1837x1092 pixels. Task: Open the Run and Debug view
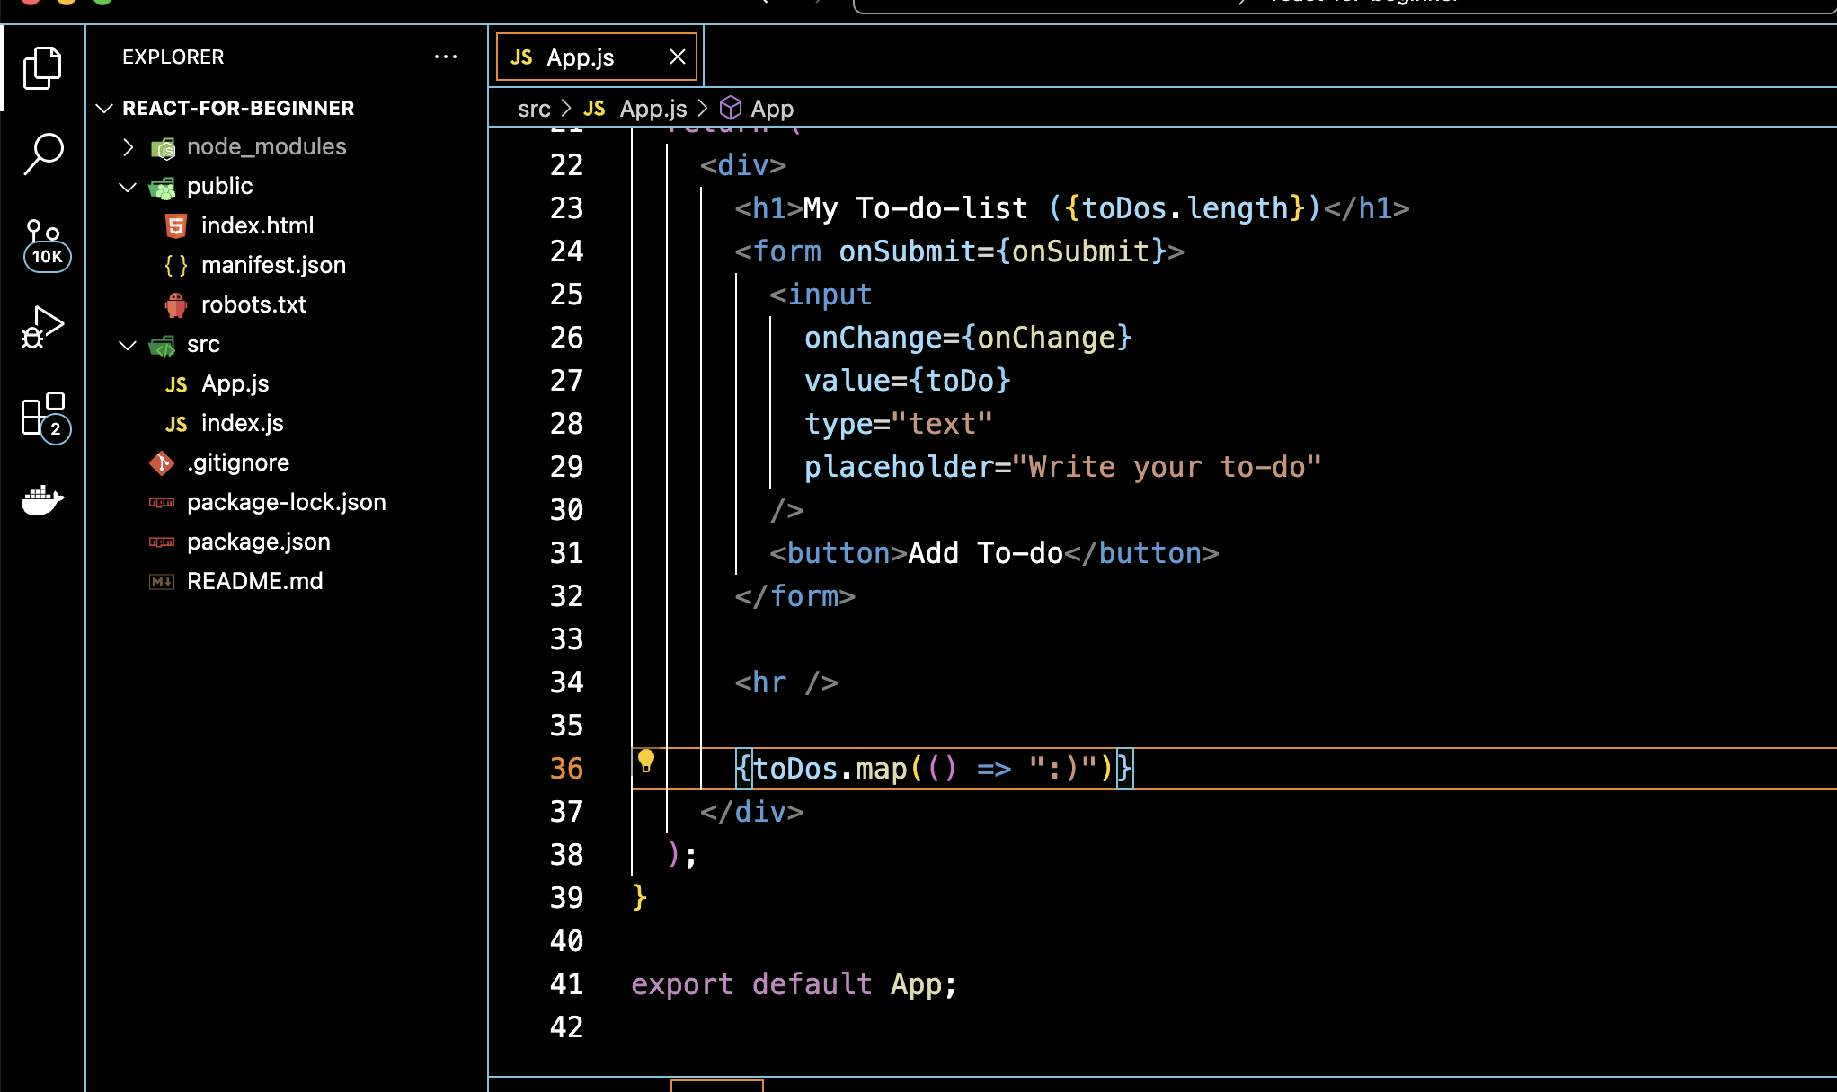pyautogui.click(x=42, y=328)
